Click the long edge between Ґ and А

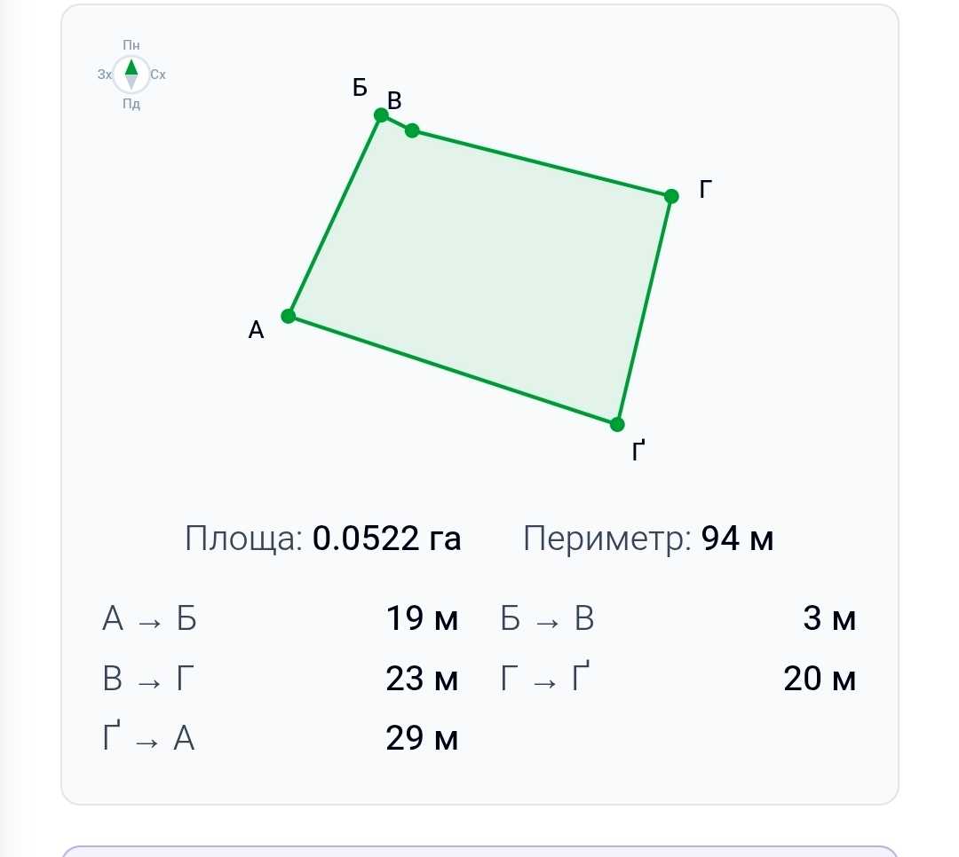pos(453,370)
